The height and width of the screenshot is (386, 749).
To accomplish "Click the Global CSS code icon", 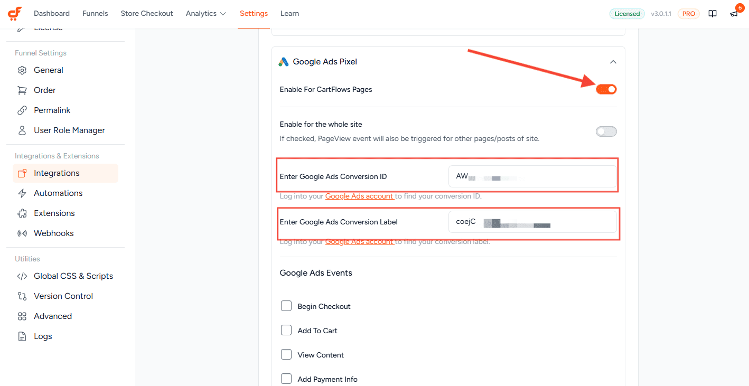I will pyautogui.click(x=22, y=276).
